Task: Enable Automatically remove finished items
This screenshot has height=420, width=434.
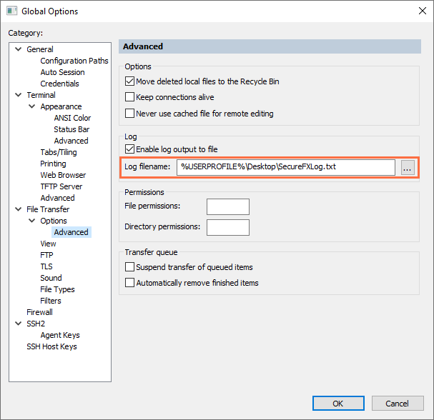Action: 129,283
